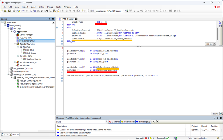Click the status bar connection icon
Viewport: 223px width, 140px height.
176,138
